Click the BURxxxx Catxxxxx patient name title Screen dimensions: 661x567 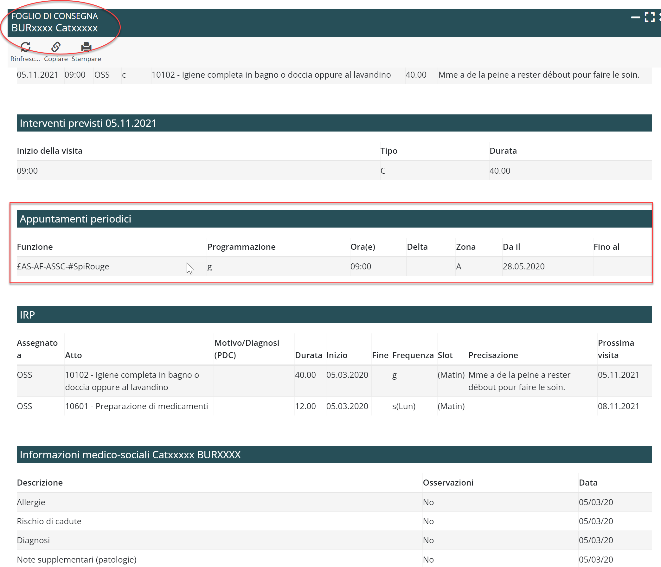(55, 28)
